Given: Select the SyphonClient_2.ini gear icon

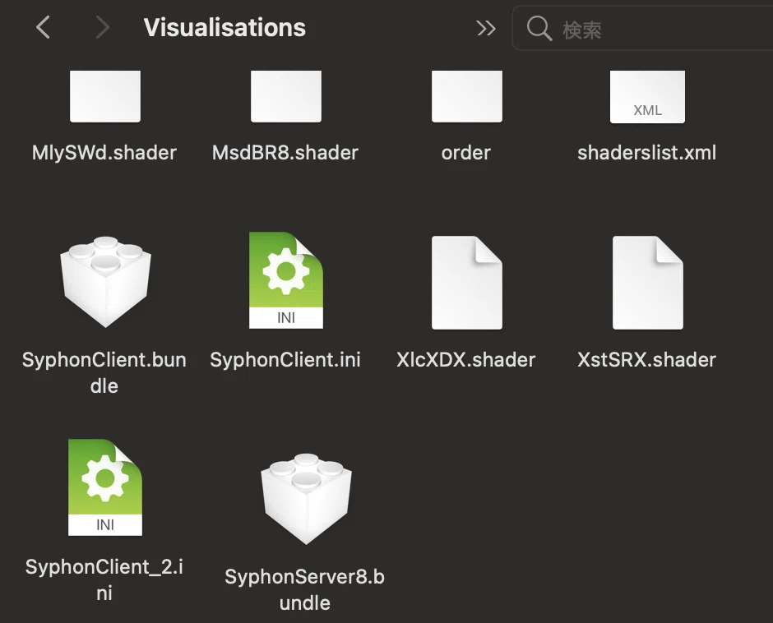Looking at the screenshot, I should tap(105, 487).
